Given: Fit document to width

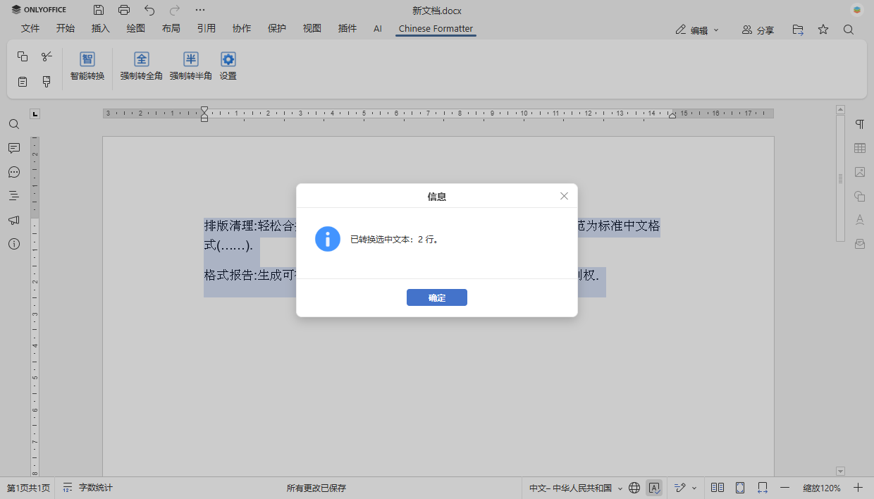Looking at the screenshot, I should tap(763, 488).
